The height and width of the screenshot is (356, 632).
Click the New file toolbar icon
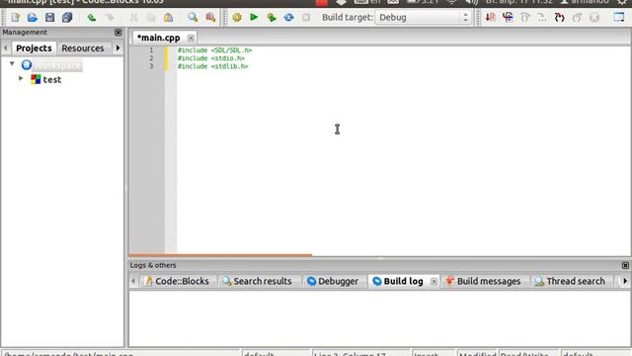[16, 18]
